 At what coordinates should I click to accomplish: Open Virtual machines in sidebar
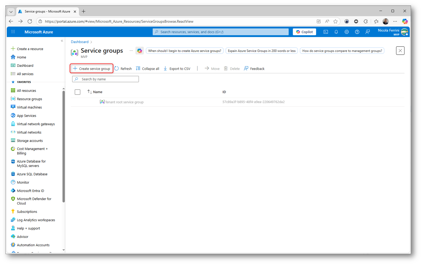[29, 107]
